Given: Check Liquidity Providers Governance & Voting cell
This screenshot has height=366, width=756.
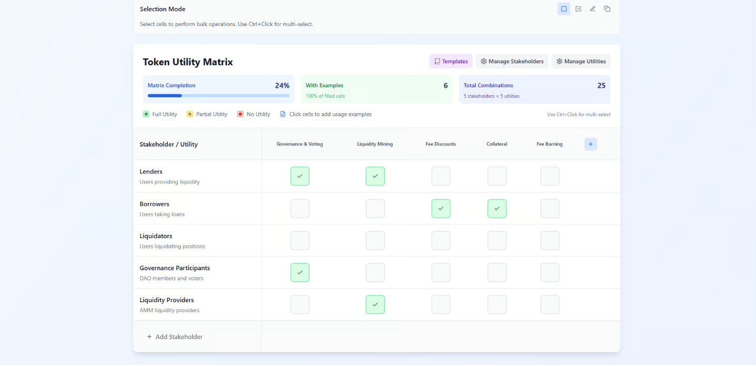Looking at the screenshot, I should pyautogui.click(x=300, y=305).
